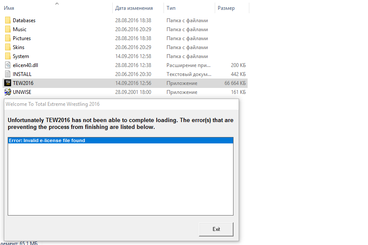Screen dimensions: 368x245
Task: Click the size 200 КБ
Action: point(238,65)
